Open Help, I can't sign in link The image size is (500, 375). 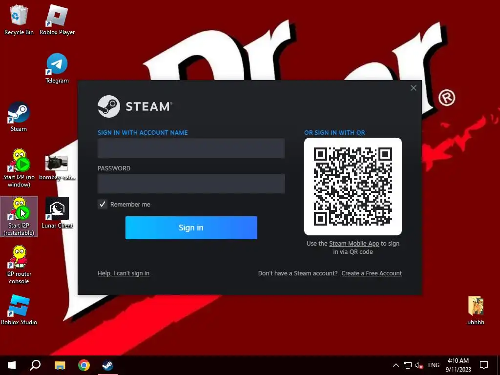(124, 273)
